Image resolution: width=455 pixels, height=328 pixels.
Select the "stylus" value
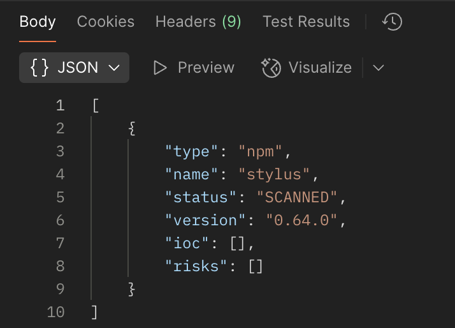coord(274,174)
